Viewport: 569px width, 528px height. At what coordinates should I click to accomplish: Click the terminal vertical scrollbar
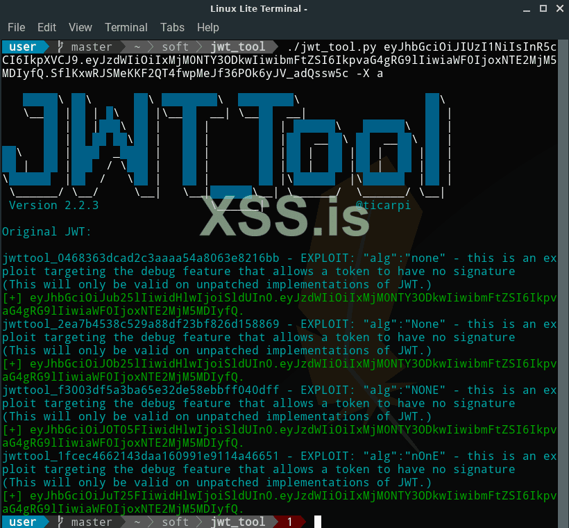pos(563,283)
